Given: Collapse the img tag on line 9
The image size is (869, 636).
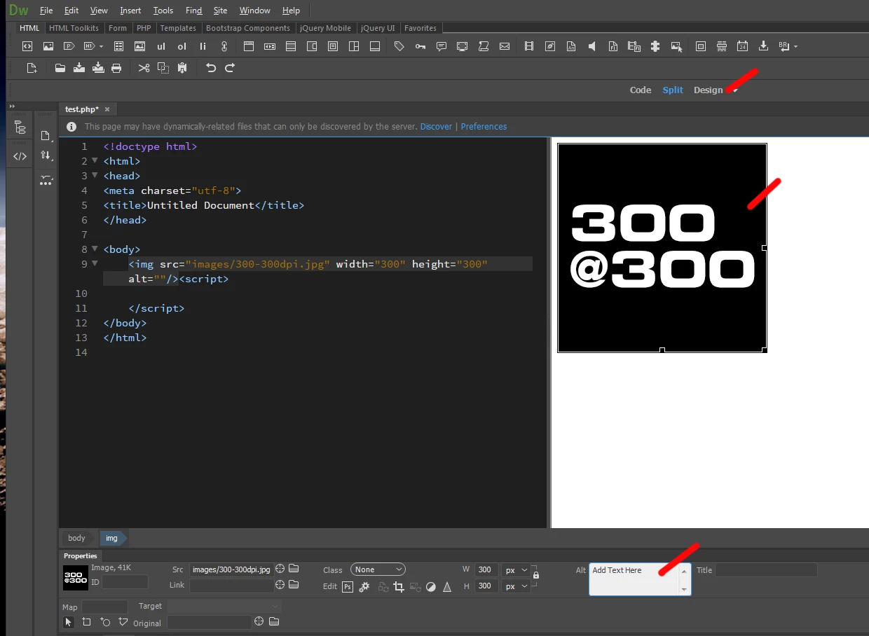Looking at the screenshot, I should [x=95, y=264].
